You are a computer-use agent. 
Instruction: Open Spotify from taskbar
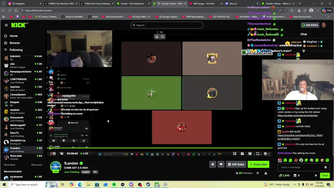coord(114,185)
